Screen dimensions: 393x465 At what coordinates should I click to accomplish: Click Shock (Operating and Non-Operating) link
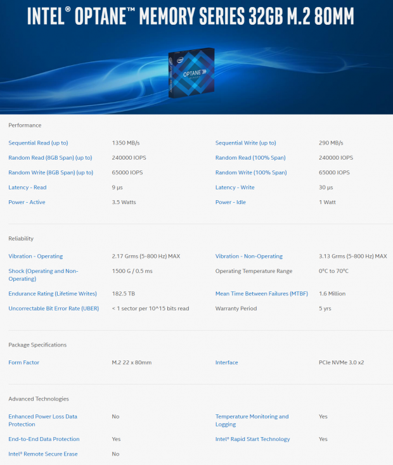tap(43, 275)
